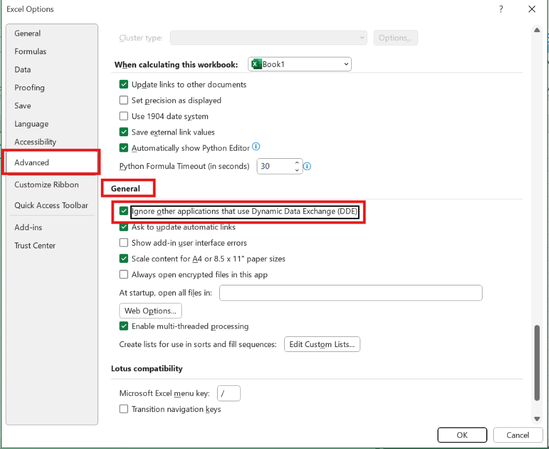549x449 pixels.
Task: Check Use 1904 date system
Action: [124, 116]
